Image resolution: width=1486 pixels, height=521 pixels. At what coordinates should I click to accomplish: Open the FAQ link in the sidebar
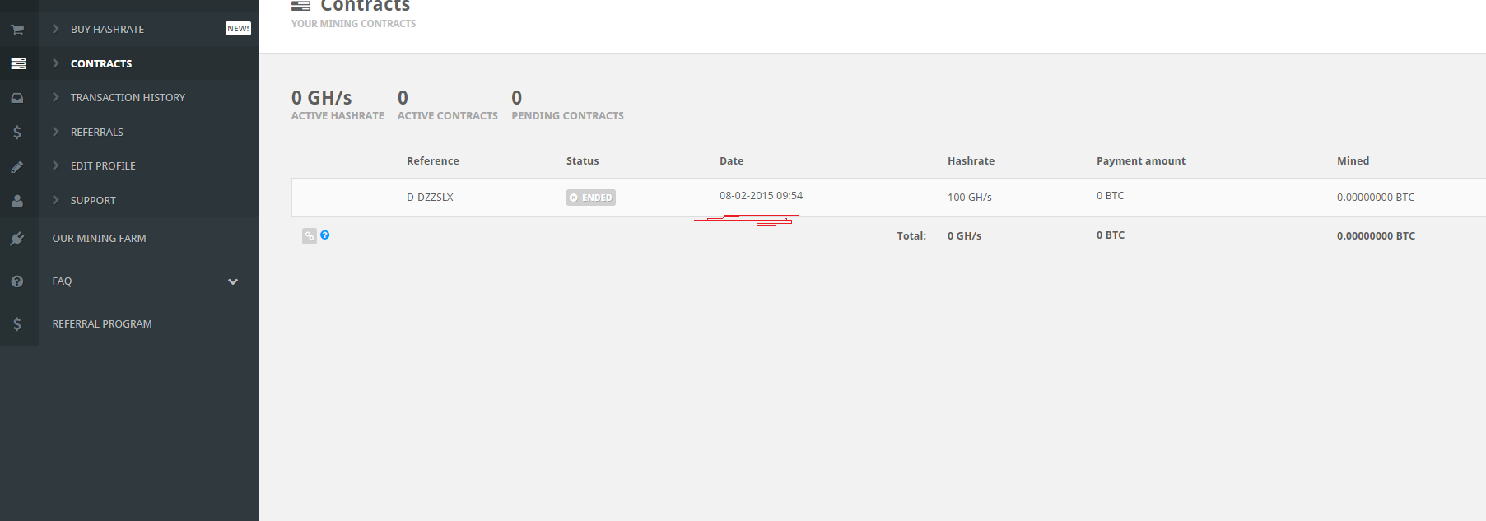[62, 281]
